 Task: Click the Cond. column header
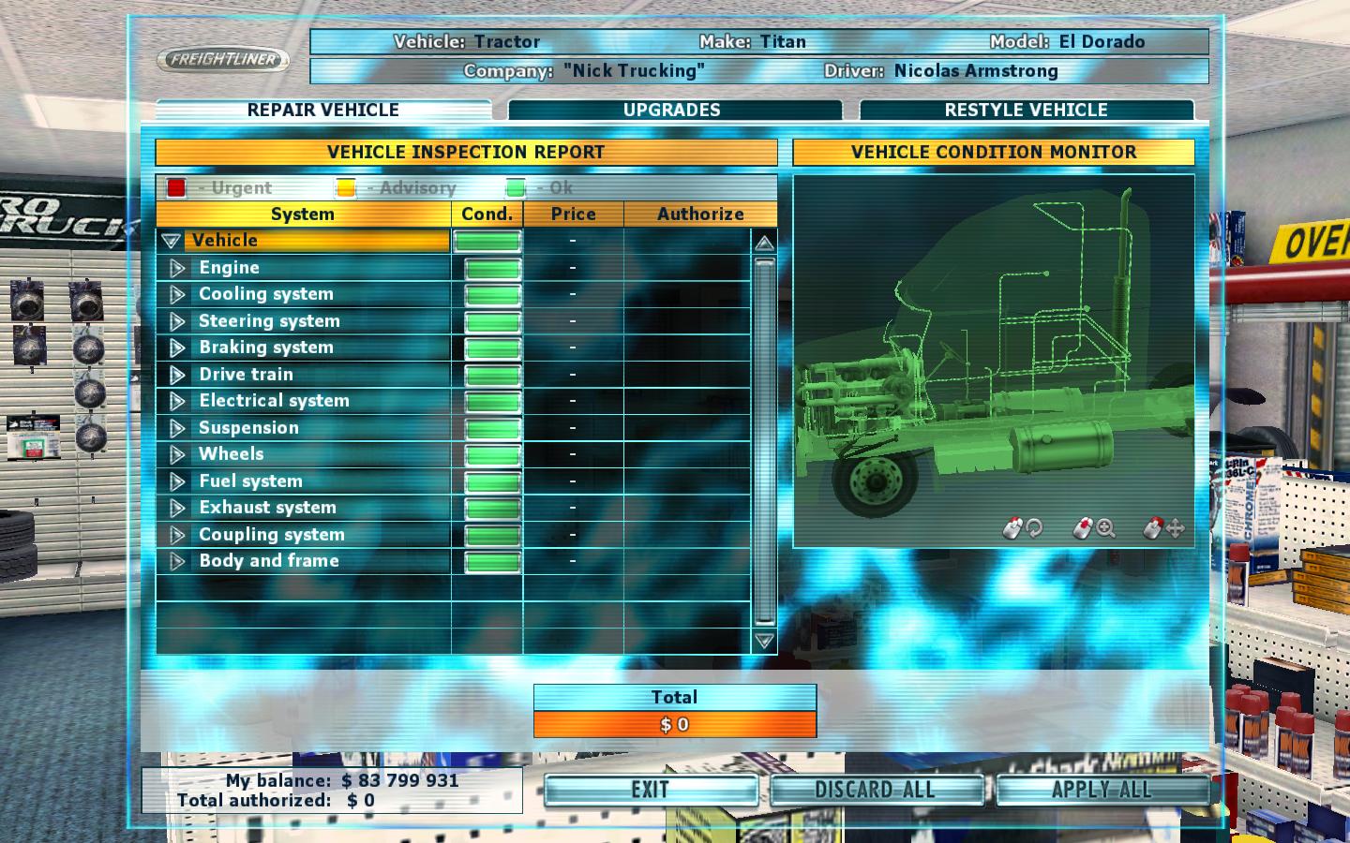(x=487, y=214)
